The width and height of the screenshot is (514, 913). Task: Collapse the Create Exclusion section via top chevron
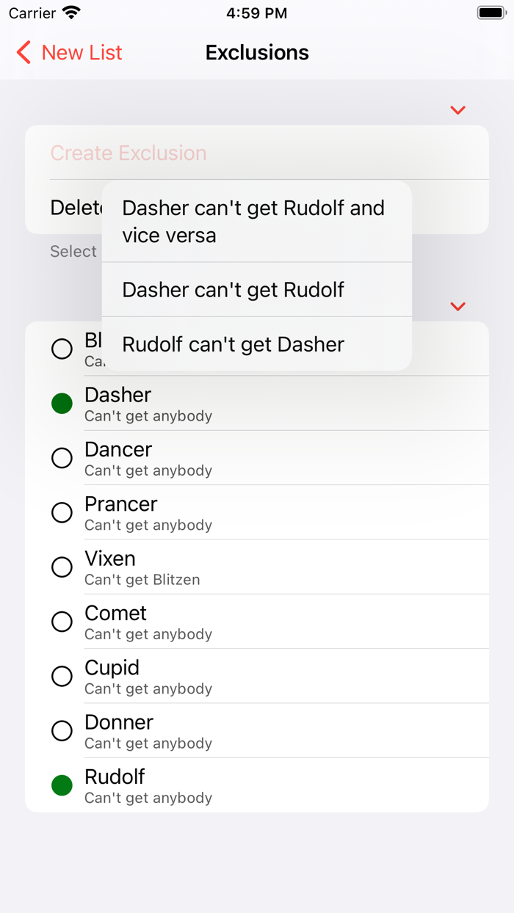click(457, 110)
